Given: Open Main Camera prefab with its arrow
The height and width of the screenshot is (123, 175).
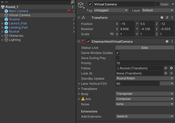Looking at the screenshot, I should coord(74,11).
